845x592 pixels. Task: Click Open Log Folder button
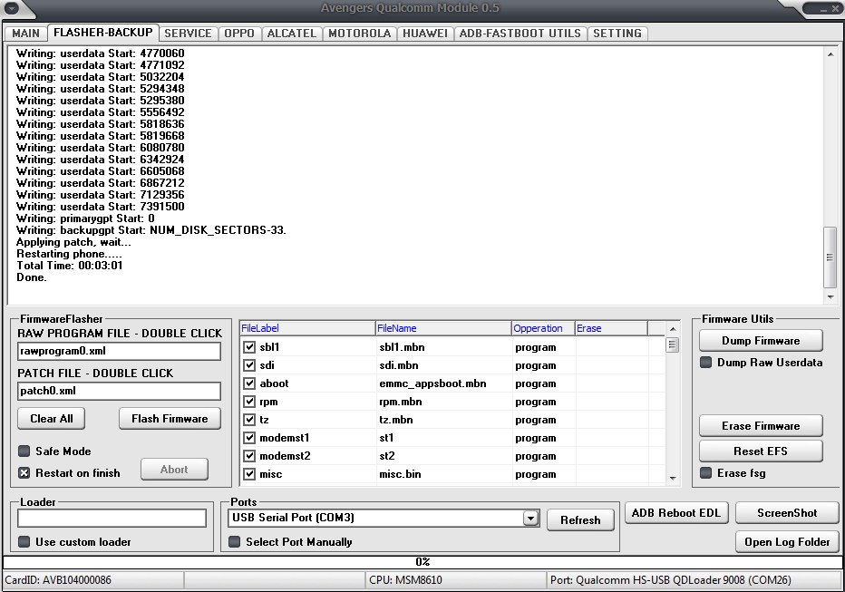(x=787, y=542)
